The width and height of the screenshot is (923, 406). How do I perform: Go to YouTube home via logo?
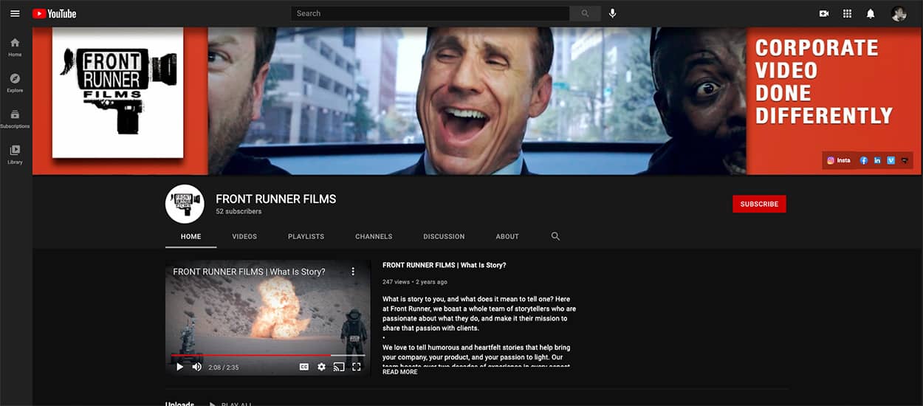click(55, 13)
